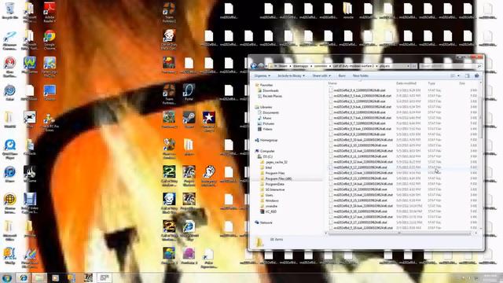Select the Recycle Bin desktop icon
Viewport: 503px width, 283px height.
click(x=10, y=11)
